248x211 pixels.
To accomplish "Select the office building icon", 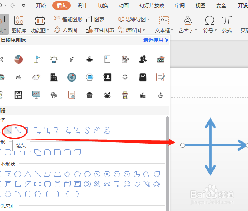I will tap(54, 77).
